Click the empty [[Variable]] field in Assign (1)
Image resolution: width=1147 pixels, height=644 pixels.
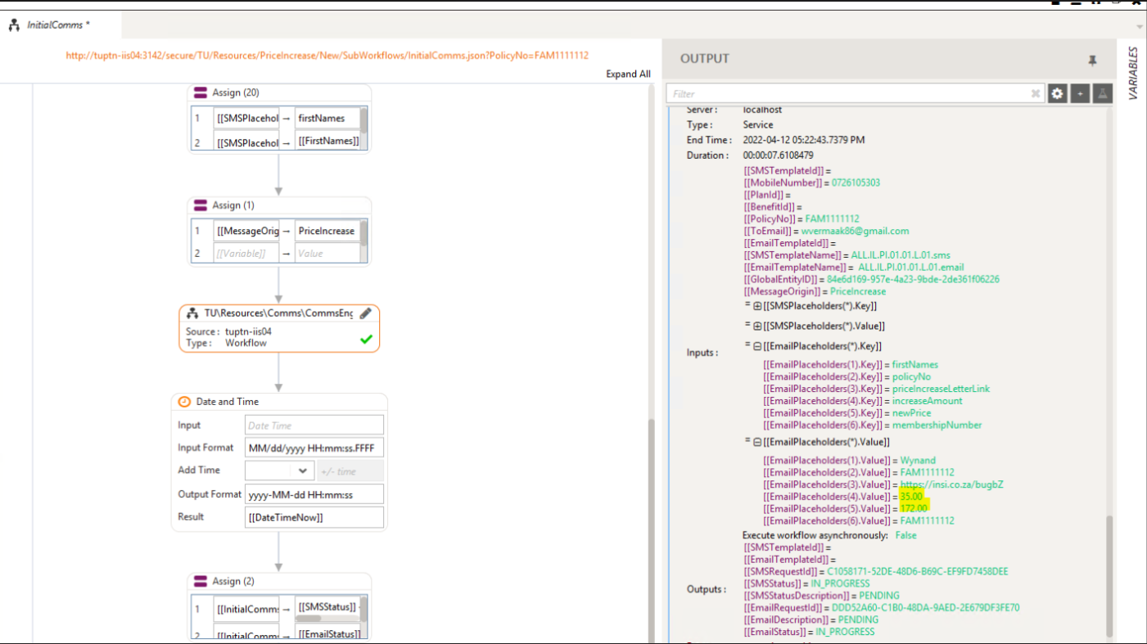coord(246,254)
